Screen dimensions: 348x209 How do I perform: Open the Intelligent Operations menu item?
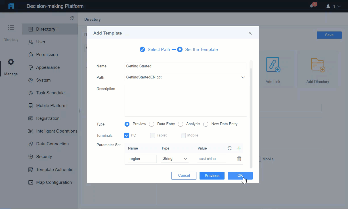pos(50,131)
